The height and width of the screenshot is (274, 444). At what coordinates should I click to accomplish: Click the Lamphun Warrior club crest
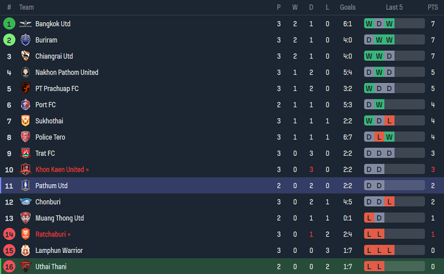[x=25, y=250]
